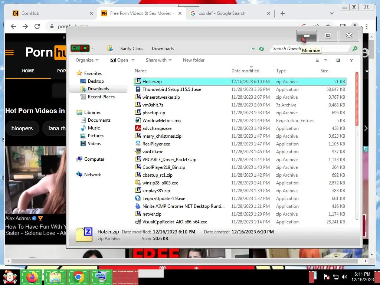Open the Organize menu

(87, 60)
